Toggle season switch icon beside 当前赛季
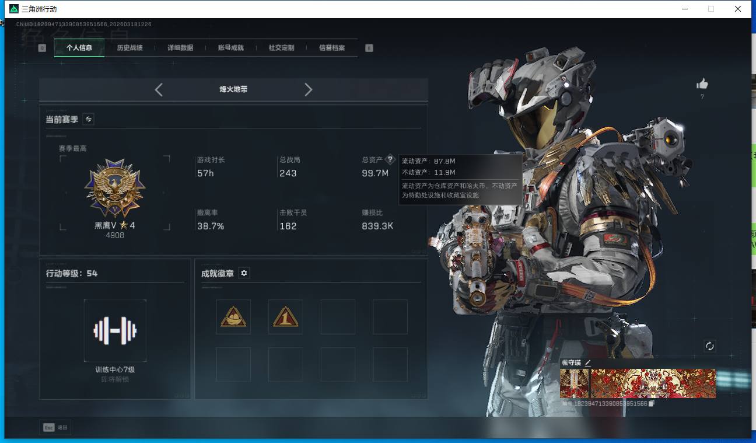 (x=89, y=119)
